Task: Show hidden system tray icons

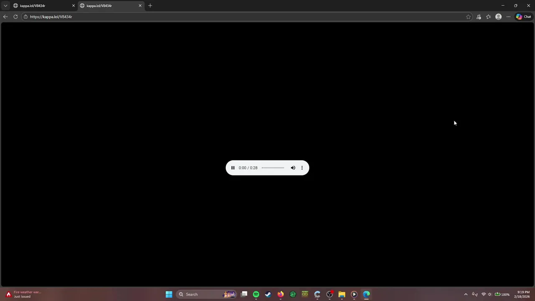Action: point(466,294)
